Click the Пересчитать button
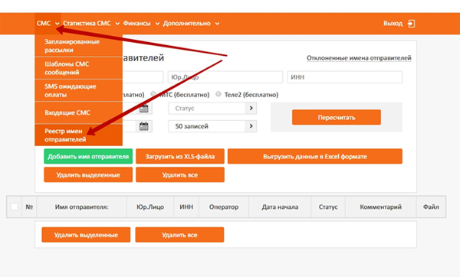The height and width of the screenshot is (277, 460). pos(337,117)
